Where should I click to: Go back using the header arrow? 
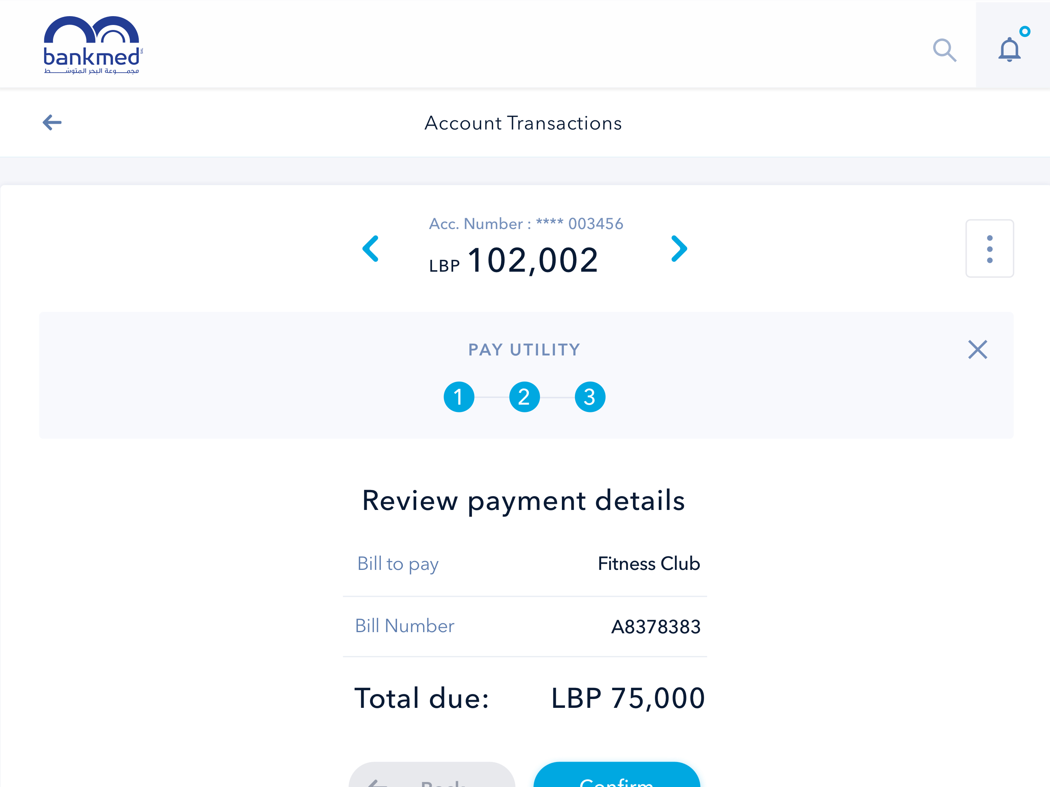pos(52,123)
